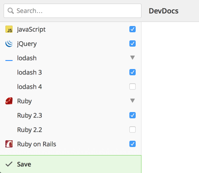Click the Ruby 2.2 label
The height and width of the screenshot is (173, 199).
coord(30,130)
